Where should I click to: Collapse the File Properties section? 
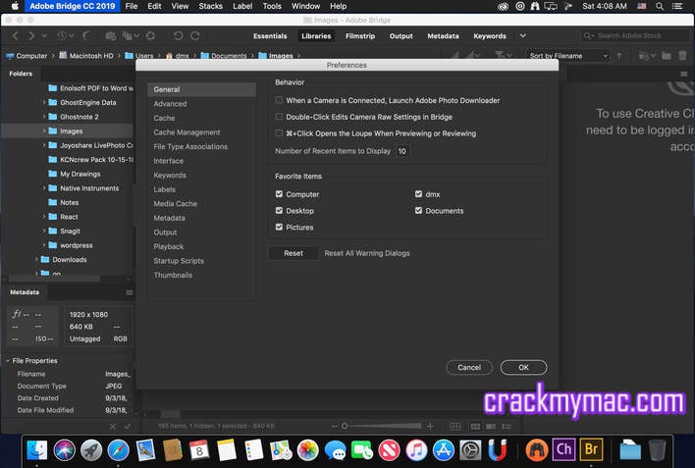(x=8, y=361)
